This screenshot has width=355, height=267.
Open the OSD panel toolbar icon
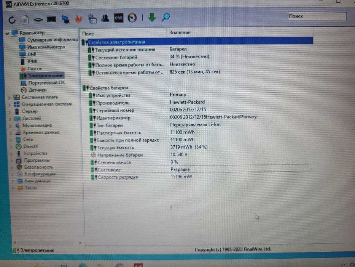119,18
